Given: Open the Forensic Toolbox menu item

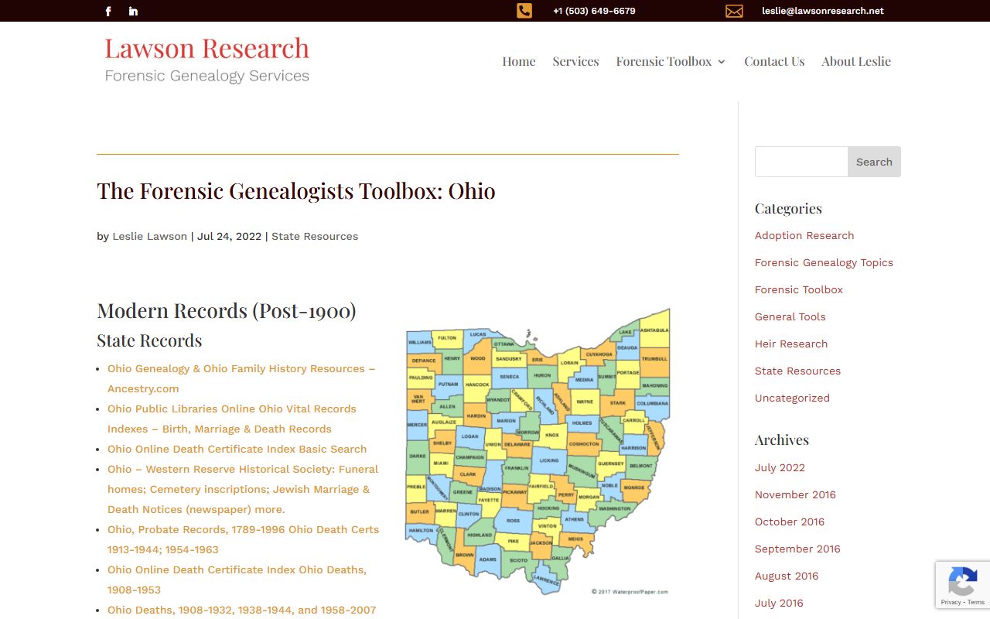Looking at the screenshot, I should pos(664,61).
